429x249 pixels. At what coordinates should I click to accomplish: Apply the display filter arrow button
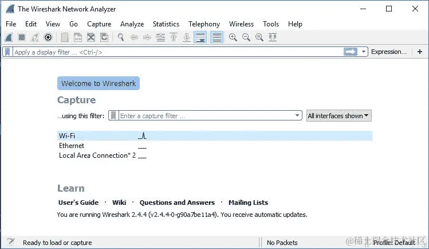coord(351,52)
